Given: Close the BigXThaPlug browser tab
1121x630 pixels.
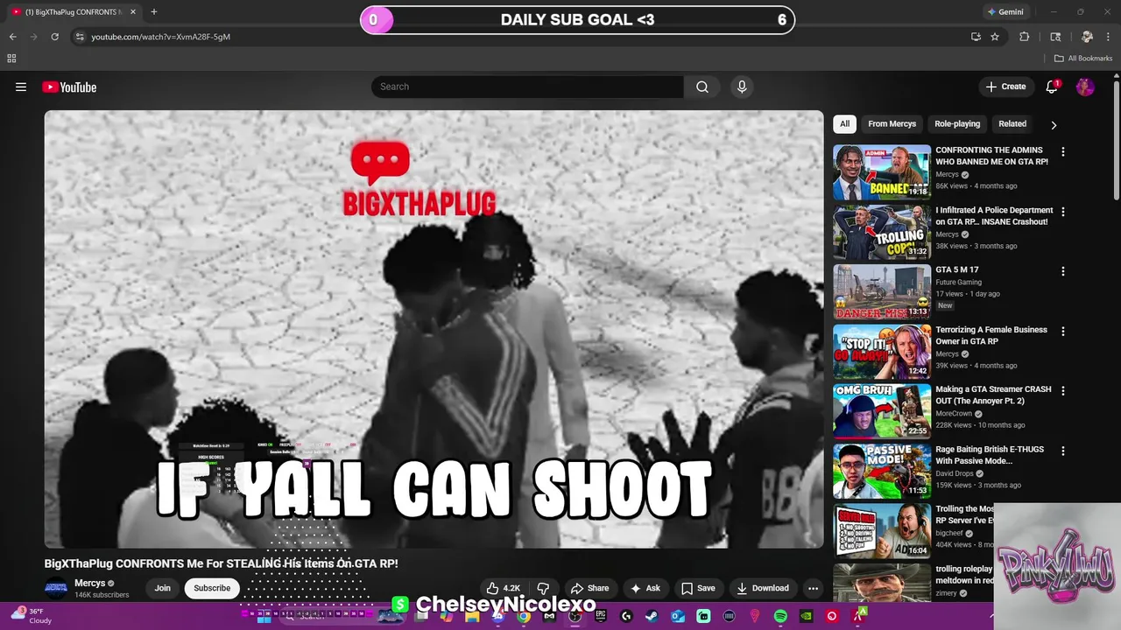Looking at the screenshot, I should point(133,12).
